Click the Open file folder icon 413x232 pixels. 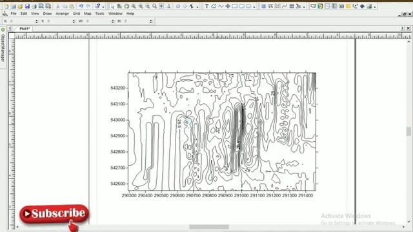coord(20,6)
